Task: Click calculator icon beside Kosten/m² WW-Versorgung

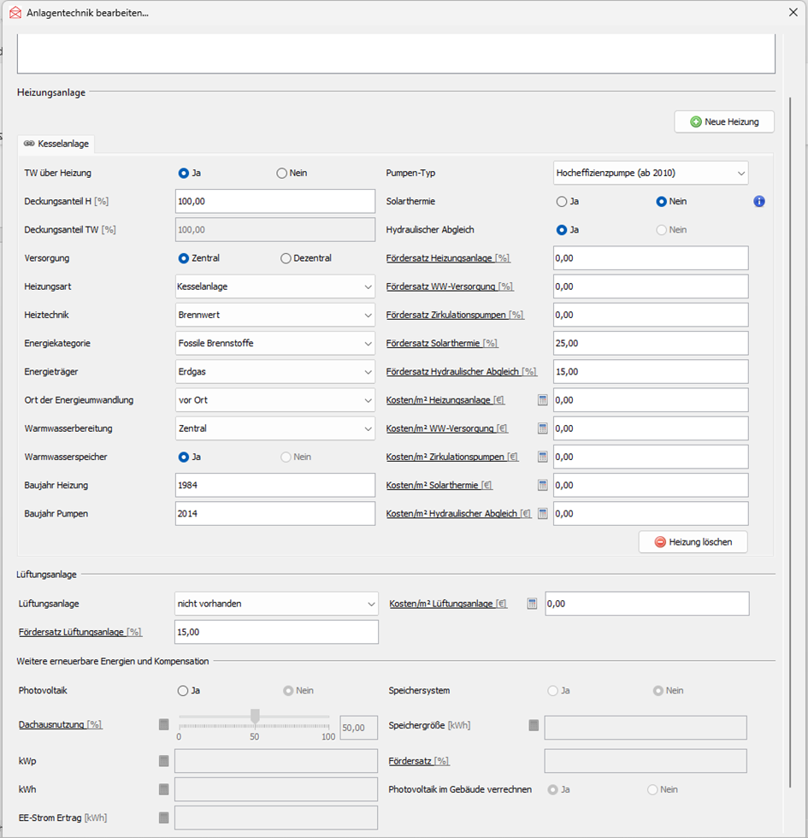Action: 542,428
